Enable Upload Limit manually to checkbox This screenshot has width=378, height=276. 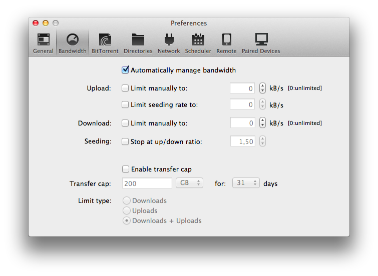click(125, 88)
